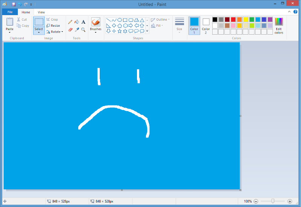Switch to the View tab
This screenshot has width=301, height=207.
tap(41, 12)
